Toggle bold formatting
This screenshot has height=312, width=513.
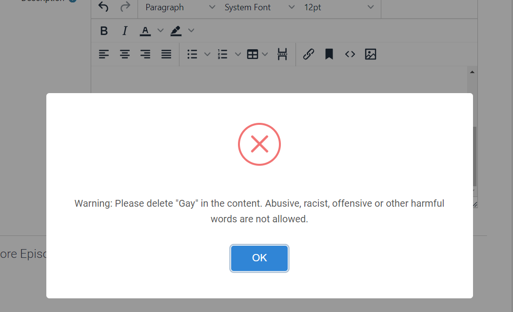pyautogui.click(x=104, y=31)
